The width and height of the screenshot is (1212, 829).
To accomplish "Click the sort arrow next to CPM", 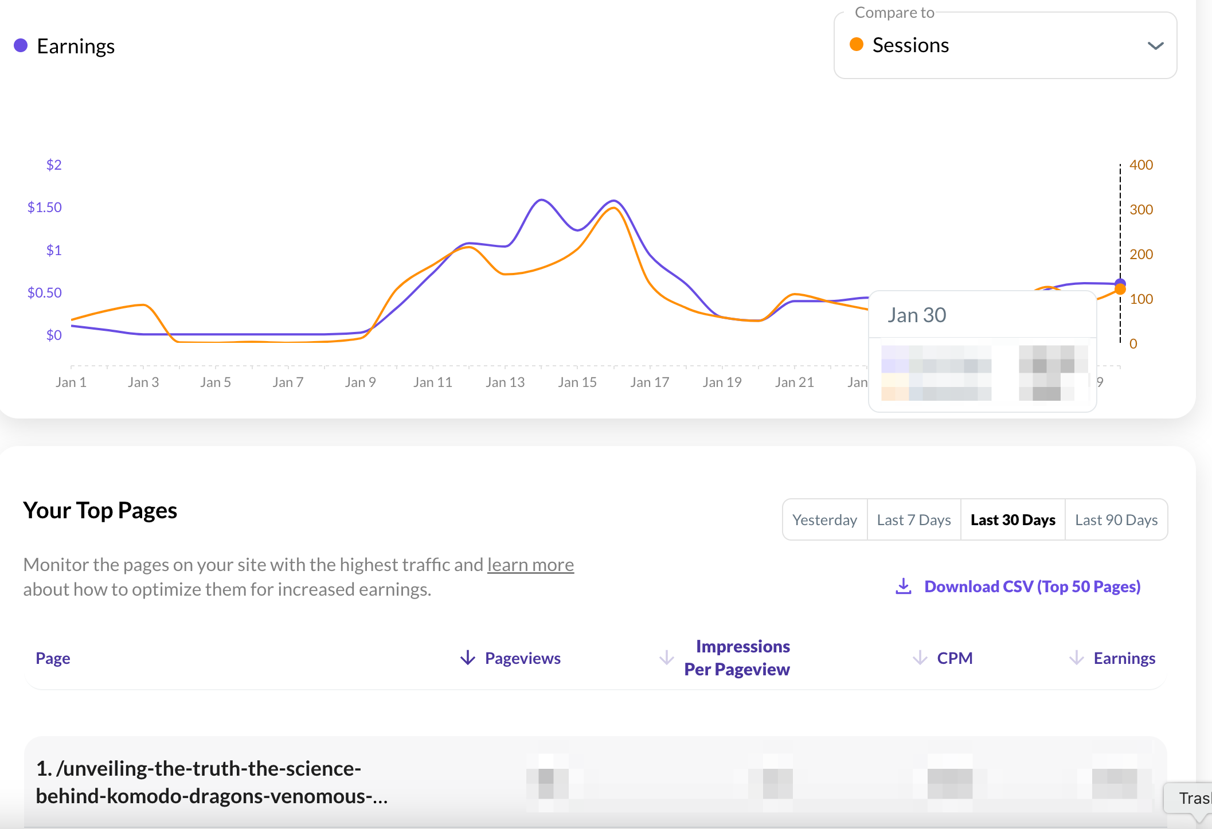I will click(x=920, y=658).
